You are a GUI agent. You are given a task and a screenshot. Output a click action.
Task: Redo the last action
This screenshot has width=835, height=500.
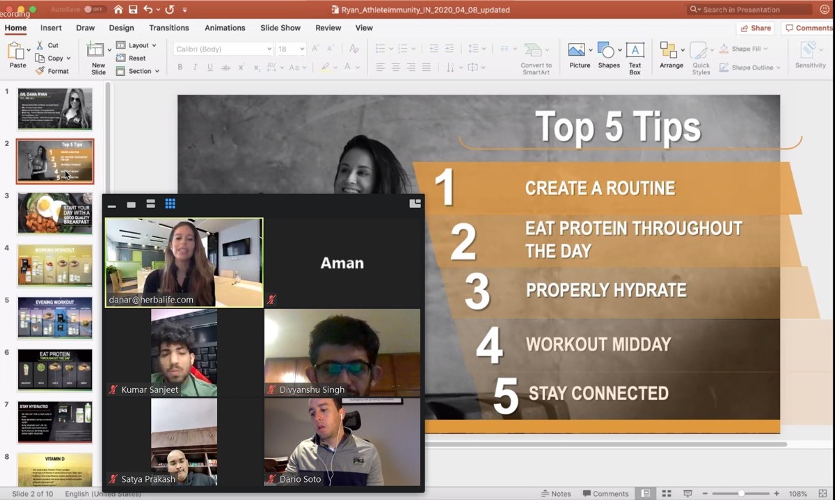click(169, 10)
